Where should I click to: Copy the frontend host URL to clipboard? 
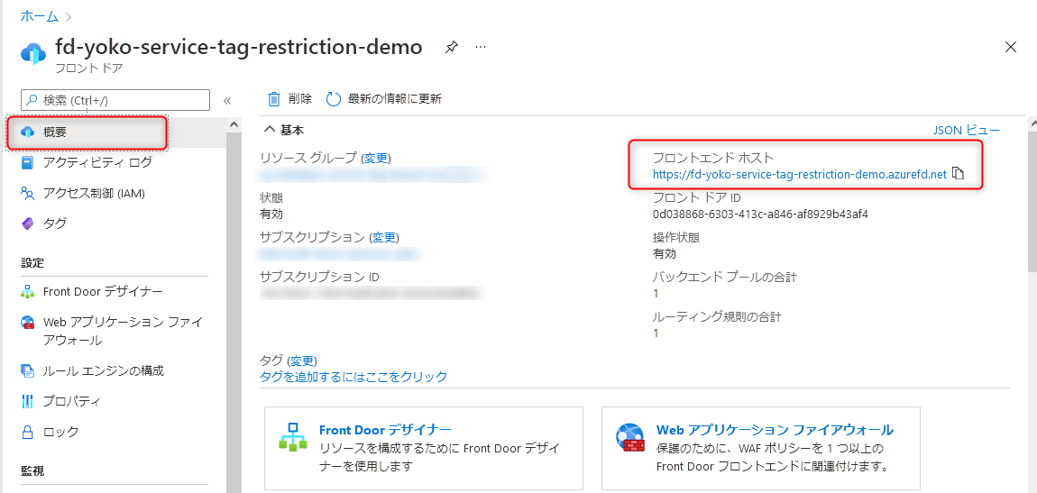959,175
